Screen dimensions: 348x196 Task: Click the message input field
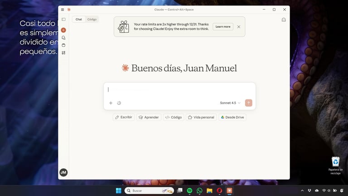point(179,90)
